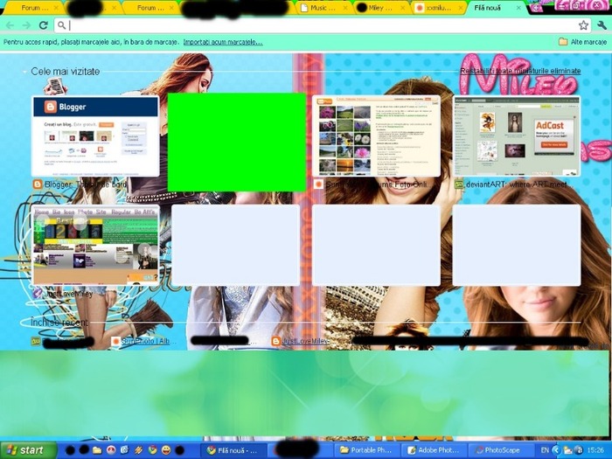Image resolution: width=612 pixels, height=459 pixels.
Task: Close the Filă nouă tab
Action: click(518, 8)
